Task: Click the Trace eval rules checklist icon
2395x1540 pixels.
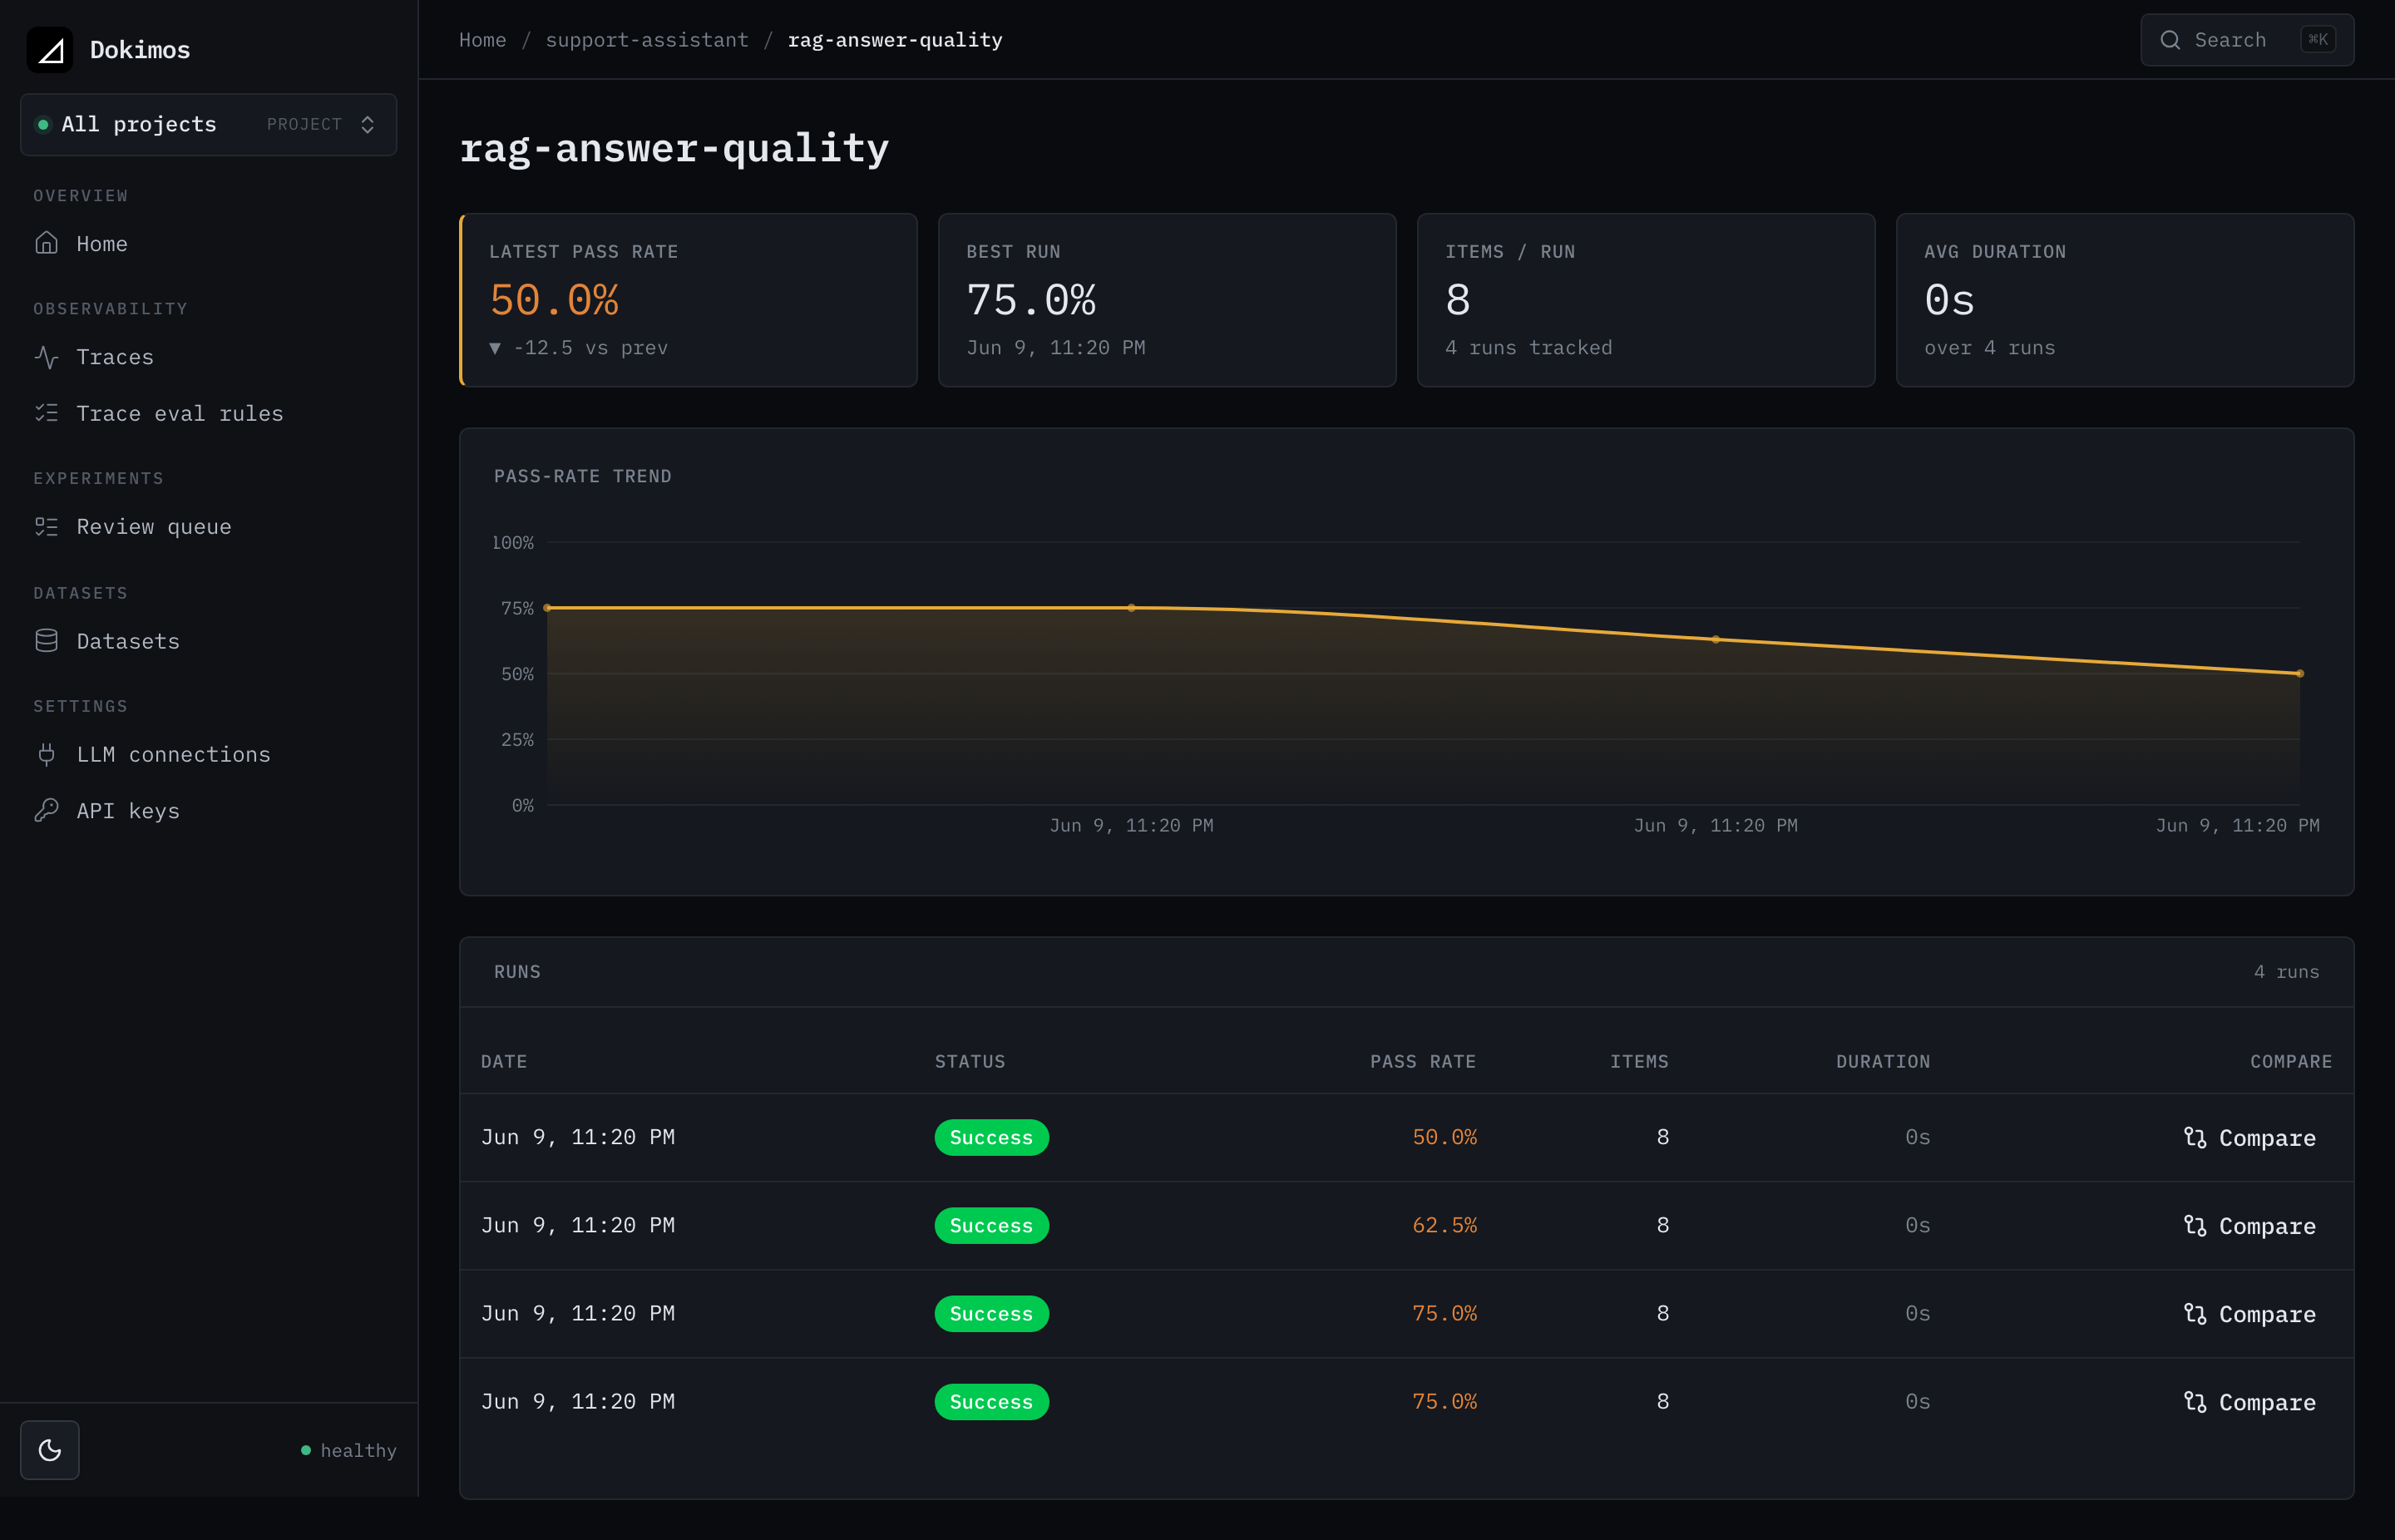Action: click(x=46, y=413)
